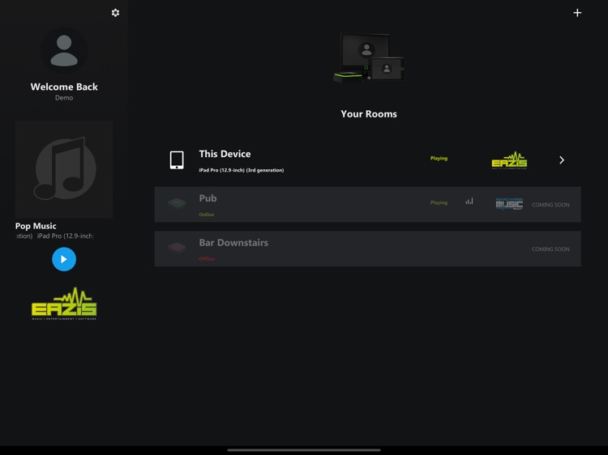Click COMING SOON on Bar Downstairs row
Viewport: 608px width, 455px height.
[x=550, y=249]
